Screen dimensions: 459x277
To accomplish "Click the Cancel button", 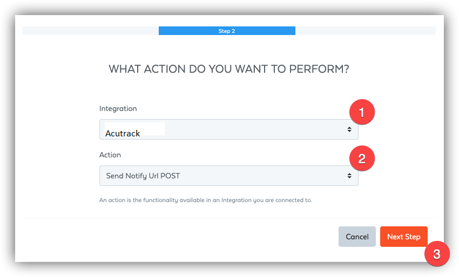I will click(357, 237).
